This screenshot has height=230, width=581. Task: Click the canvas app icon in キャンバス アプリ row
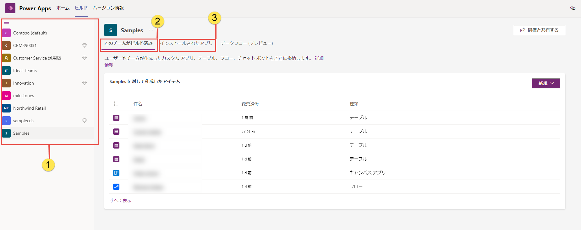(116, 173)
